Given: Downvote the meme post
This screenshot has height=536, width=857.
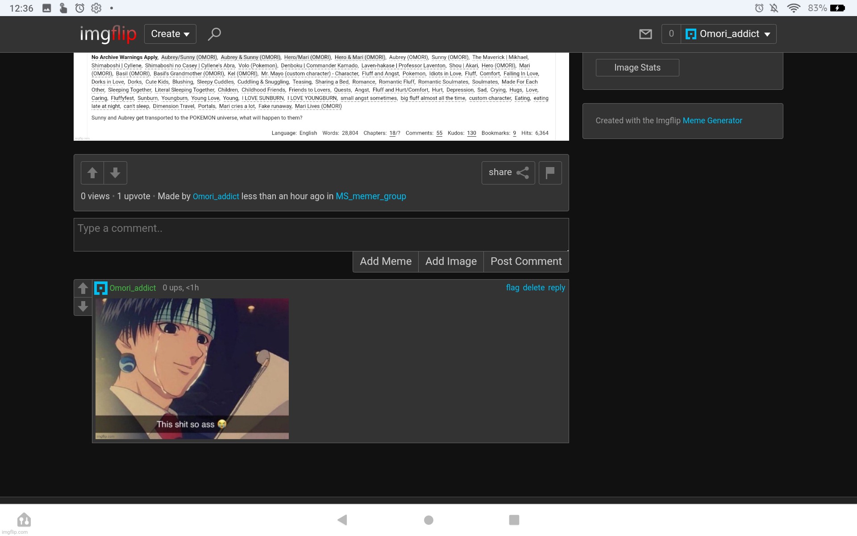Looking at the screenshot, I should click(x=115, y=173).
